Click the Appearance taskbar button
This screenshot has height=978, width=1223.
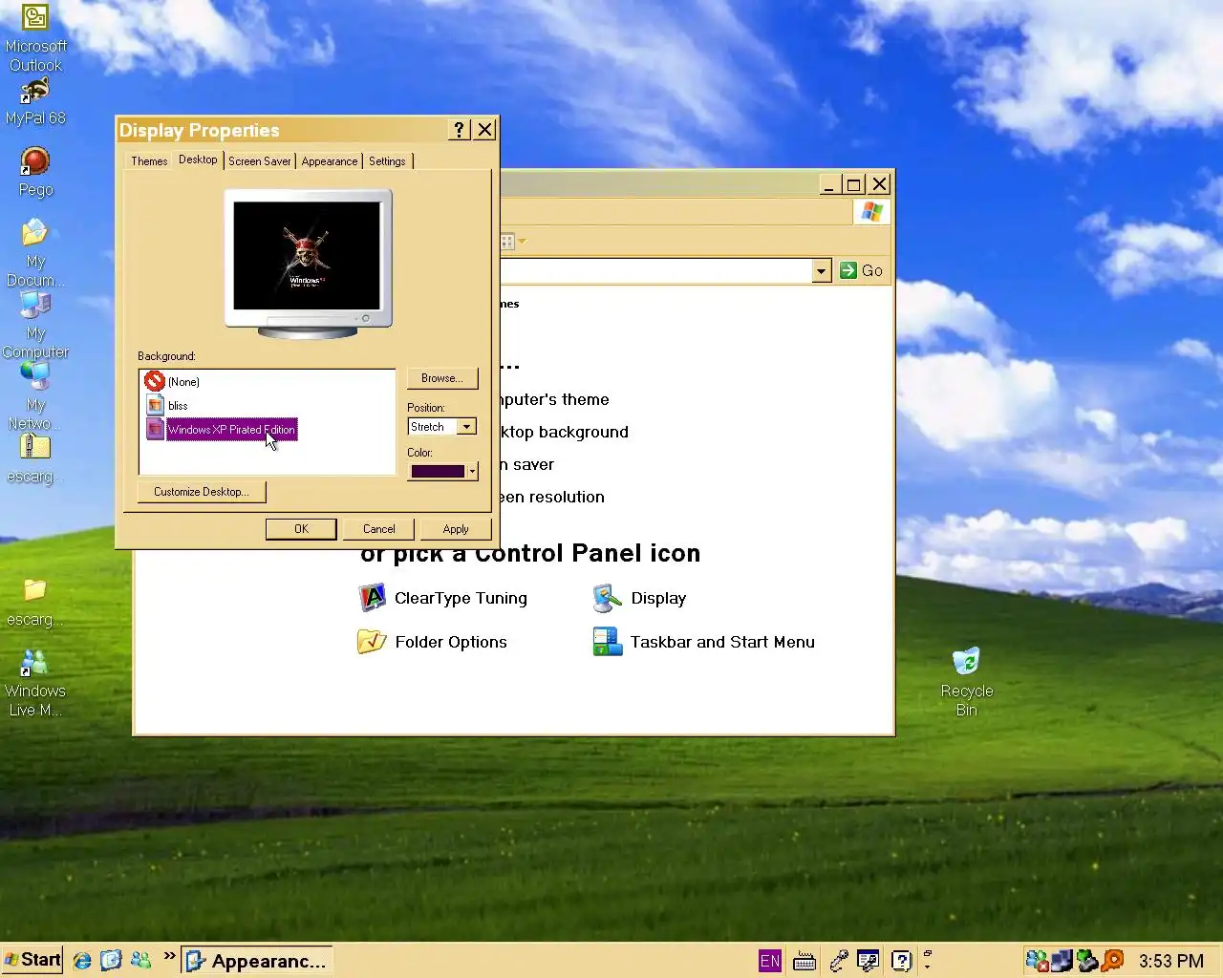pyautogui.click(x=257, y=961)
